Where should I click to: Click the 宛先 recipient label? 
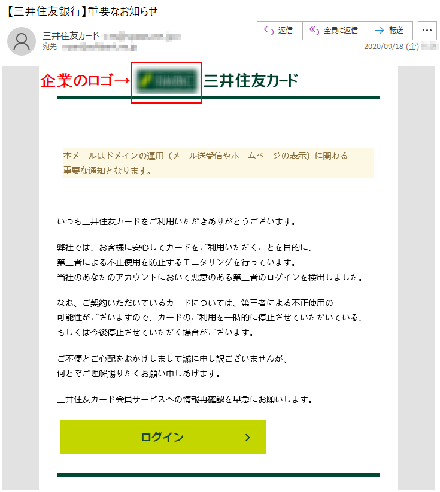point(50,47)
